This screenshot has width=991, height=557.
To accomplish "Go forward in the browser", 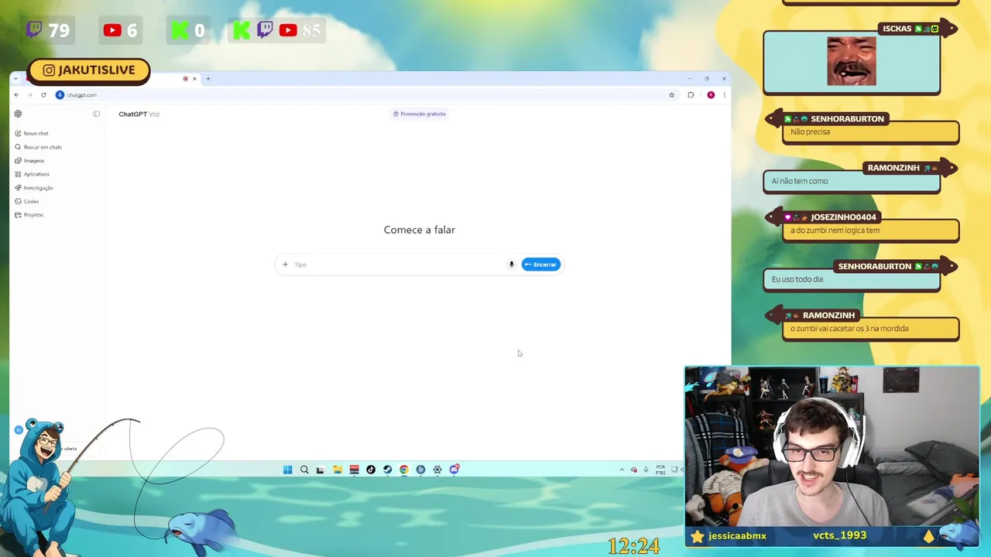I will 29,95.
